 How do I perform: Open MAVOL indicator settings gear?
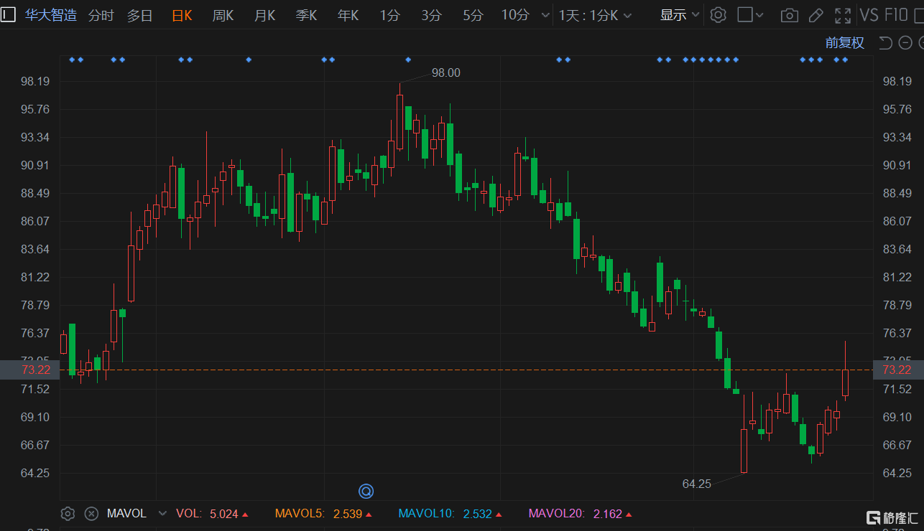click(68, 513)
